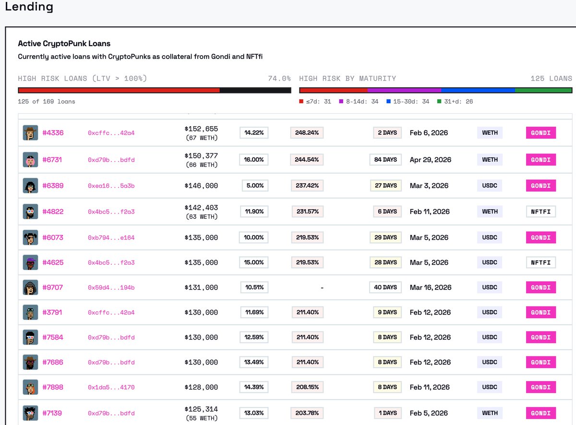
Task: Open borrower address 0xcffc...42a4 in #4336 row
Action: 111,133
